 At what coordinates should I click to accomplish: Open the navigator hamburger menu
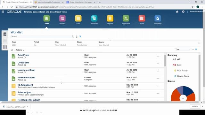click(3, 11)
